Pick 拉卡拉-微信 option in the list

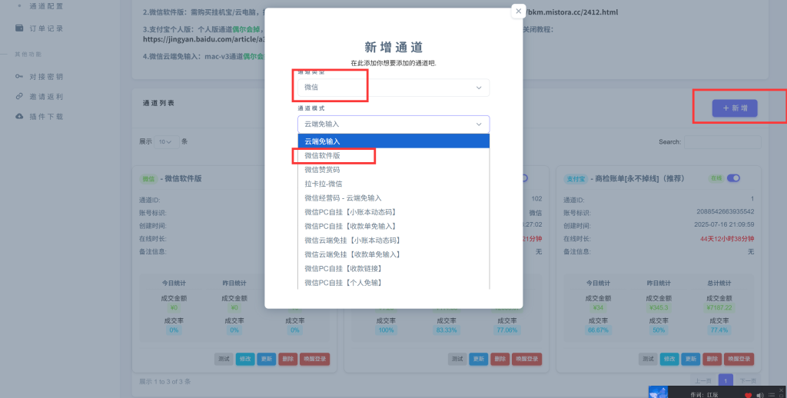click(x=393, y=184)
